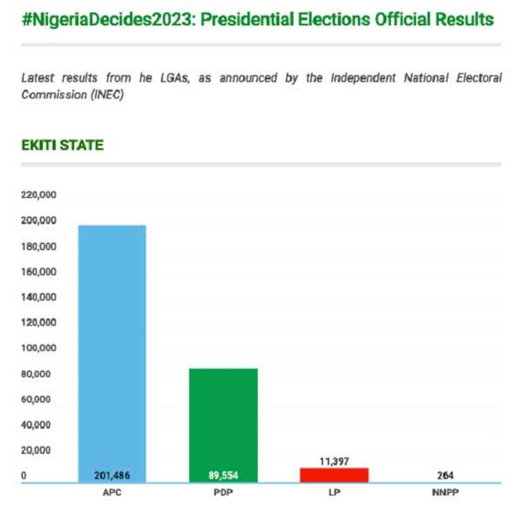
Task: Click the 201,486 value label
Action: tap(112, 476)
